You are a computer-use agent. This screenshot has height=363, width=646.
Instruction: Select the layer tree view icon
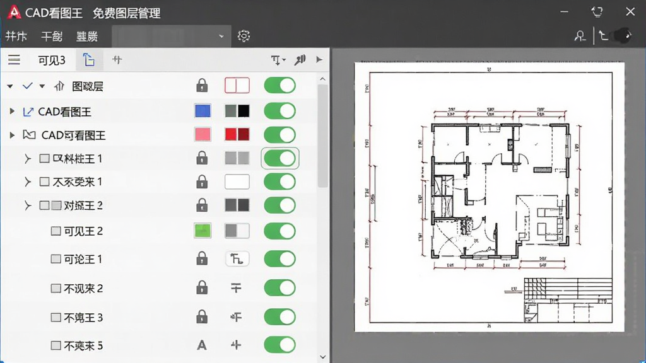pyautogui.click(x=88, y=60)
